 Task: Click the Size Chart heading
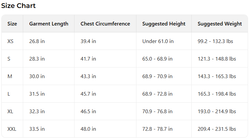tap(19, 6)
